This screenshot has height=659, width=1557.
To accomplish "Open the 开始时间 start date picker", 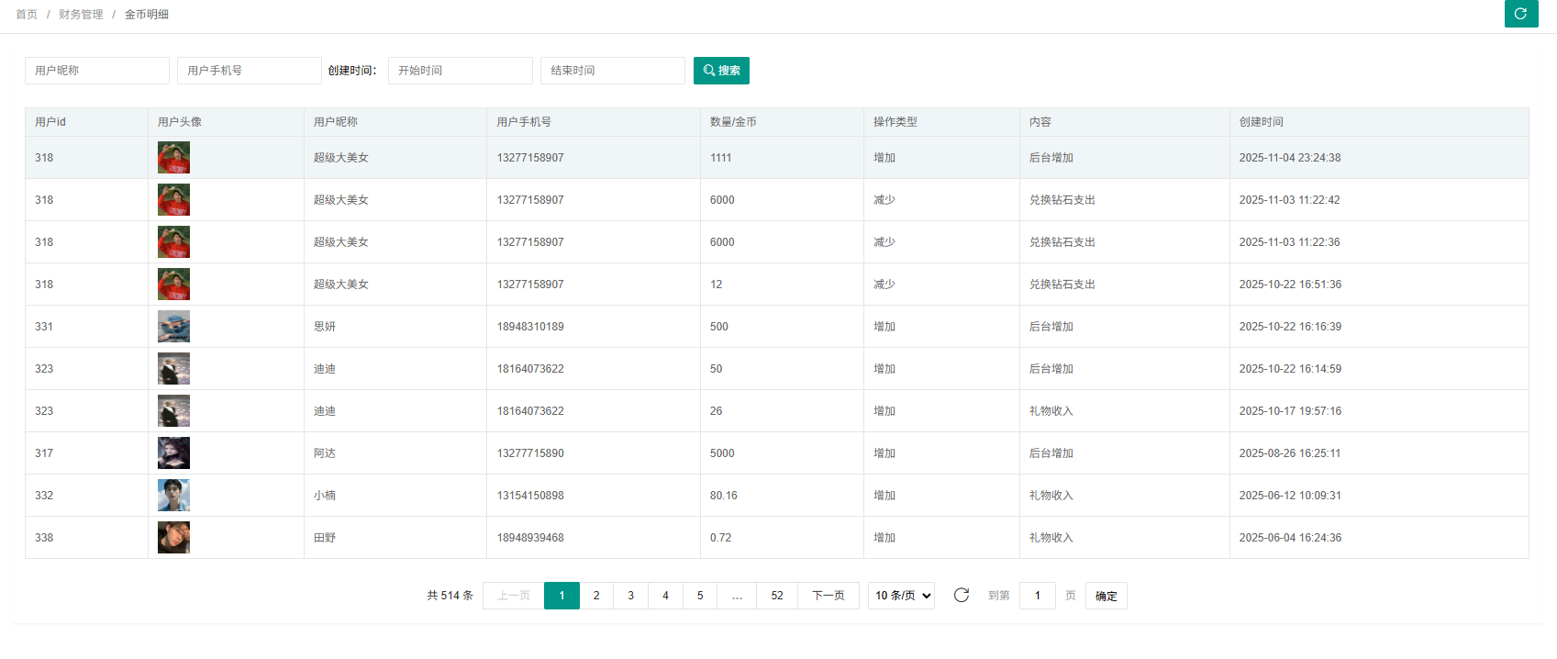I will [460, 71].
